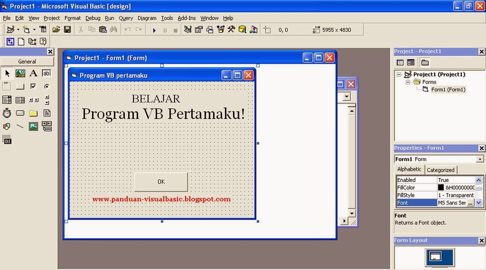Collapse the Project1 (Project1) tree node
This screenshot has height=270, width=486.
tap(399, 74)
